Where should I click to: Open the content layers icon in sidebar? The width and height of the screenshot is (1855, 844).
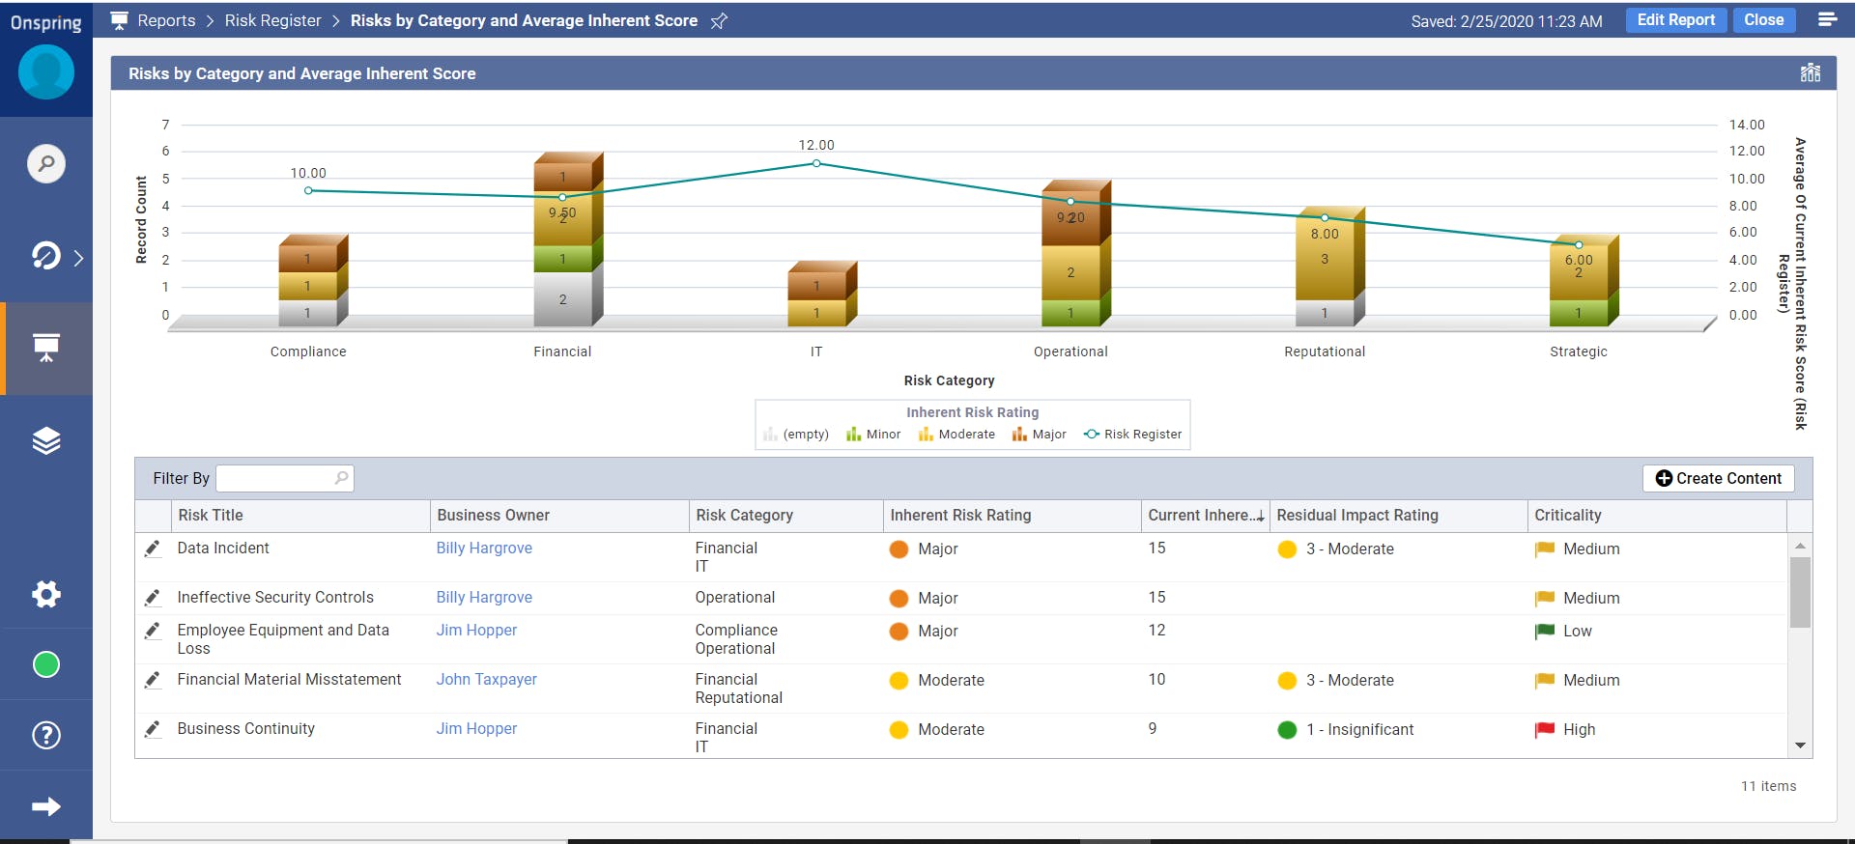coord(46,440)
